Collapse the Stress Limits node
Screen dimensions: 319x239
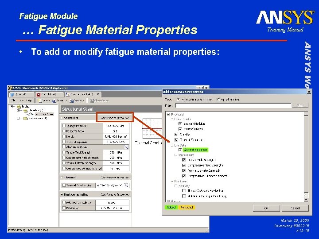(176, 155)
